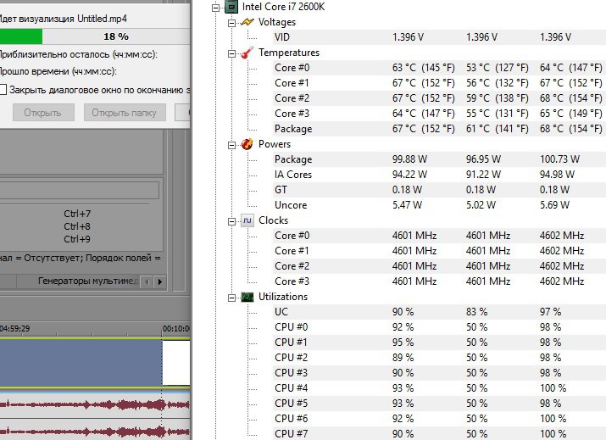Viewport: 606px width, 440px height.
Task: Click the Идет визуализация Untitled.mp4 title text
Action: click(64, 19)
